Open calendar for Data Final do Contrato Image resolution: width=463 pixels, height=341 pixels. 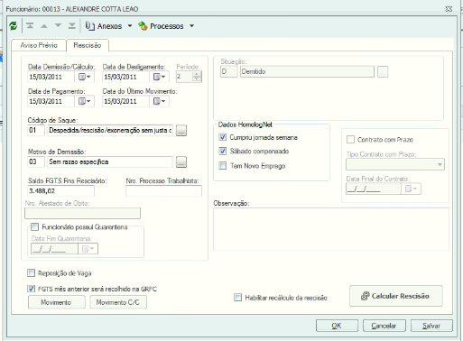coord(411,189)
